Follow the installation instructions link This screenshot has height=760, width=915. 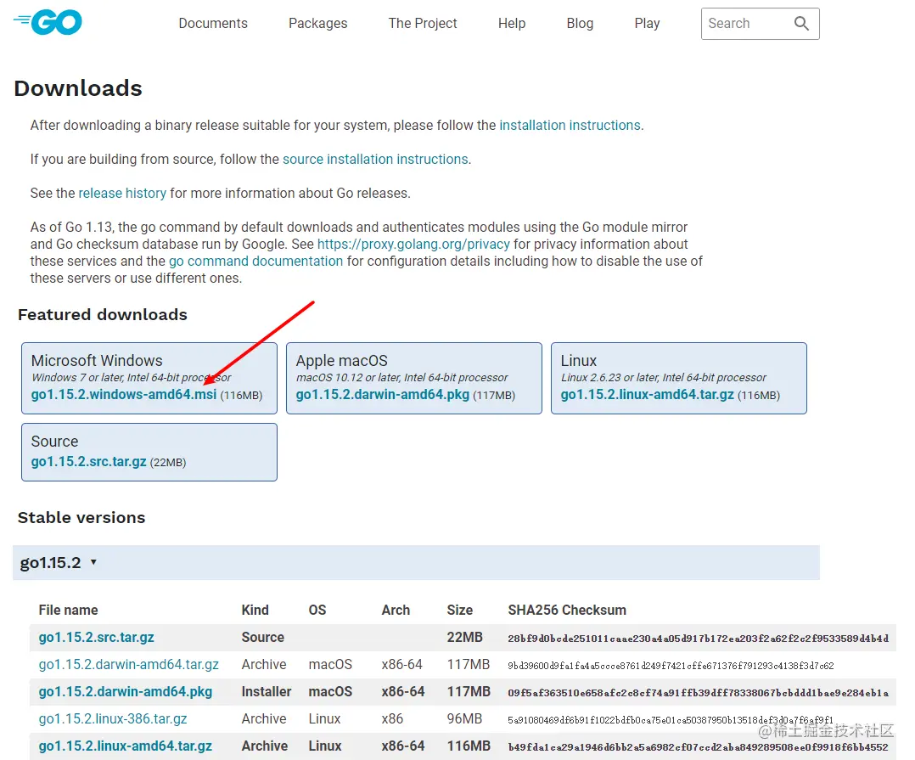click(570, 126)
